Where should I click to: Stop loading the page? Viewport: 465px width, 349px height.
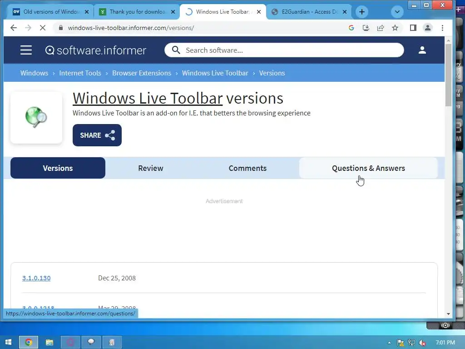click(x=43, y=28)
